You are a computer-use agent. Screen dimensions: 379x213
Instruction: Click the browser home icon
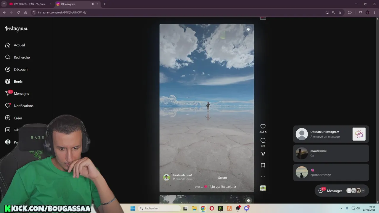[25, 12]
